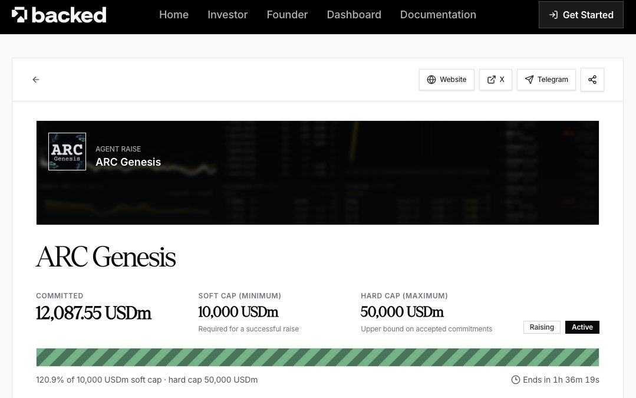The width and height of the screenshot is (636, 398).
Task: Go back using the left arrow icon
Action: point(36,80)
